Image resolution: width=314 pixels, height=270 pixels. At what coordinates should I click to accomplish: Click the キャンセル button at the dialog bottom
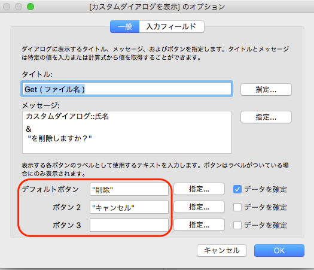pos(222,251)
